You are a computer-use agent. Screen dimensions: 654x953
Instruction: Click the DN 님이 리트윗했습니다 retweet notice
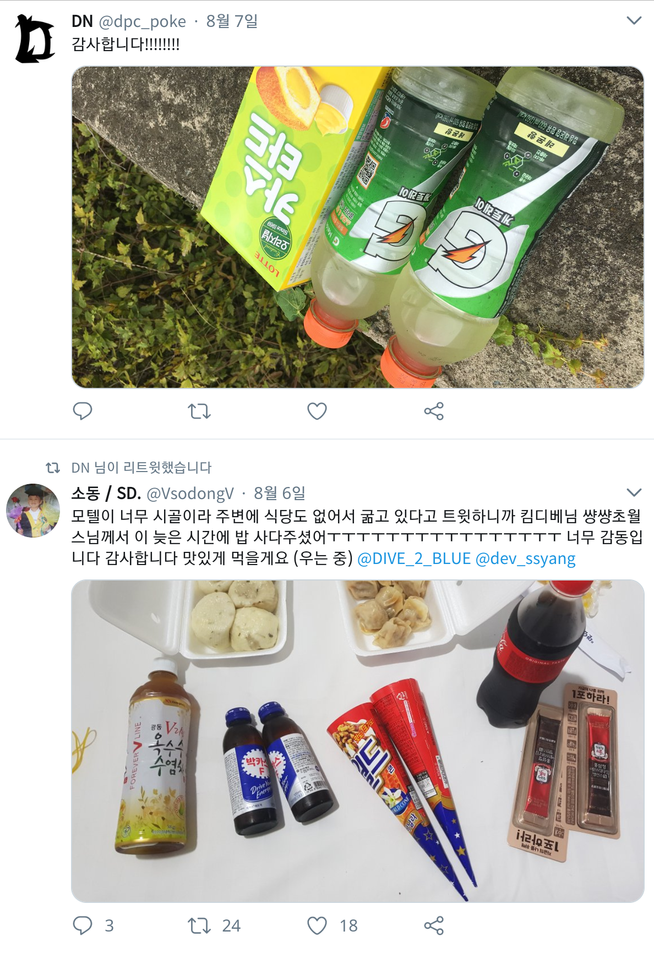141,468
